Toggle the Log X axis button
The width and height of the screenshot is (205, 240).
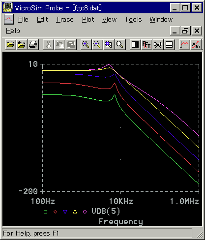pyautogui.click(x=135, y=44)
